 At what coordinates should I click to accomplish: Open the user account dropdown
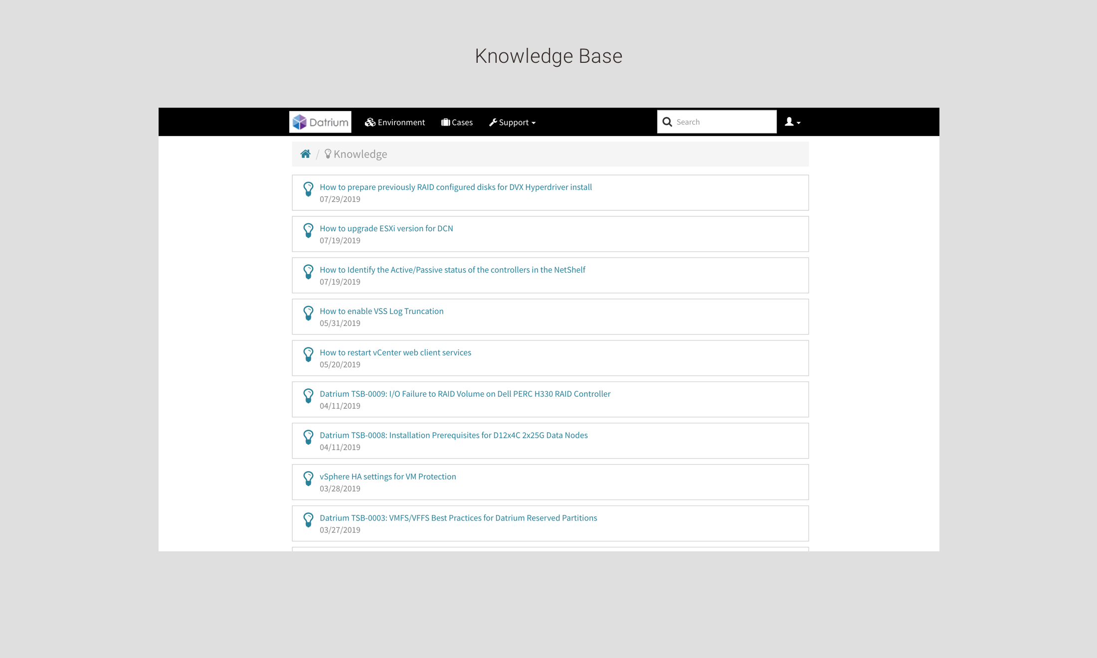[792, 122]
